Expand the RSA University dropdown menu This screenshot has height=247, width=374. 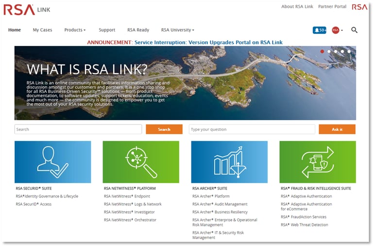click(x=177, y=30)
